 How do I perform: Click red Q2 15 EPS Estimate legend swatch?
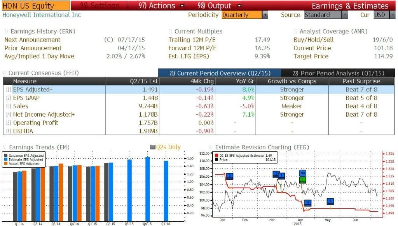(216, 156)
